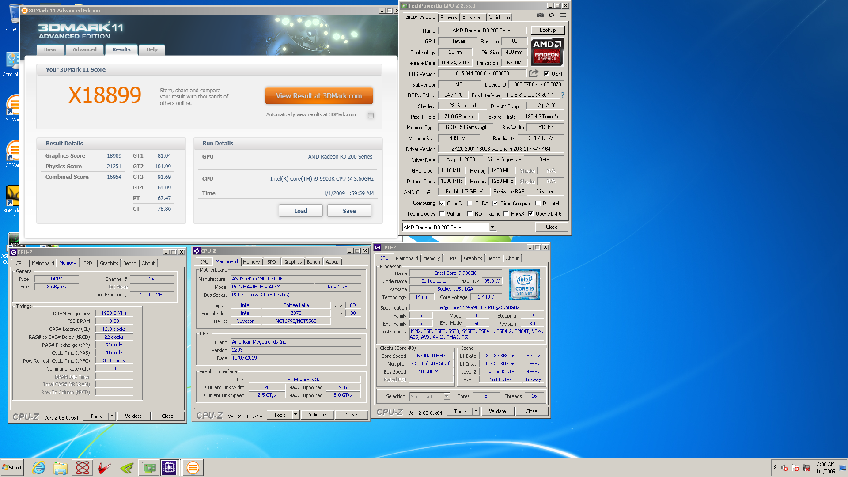Image resolution: width=848 pixels, height=477 pixels.
Task: Open Tools dropdown arrow in CPU tab CPU-Z window
Action: pos(476,411)
